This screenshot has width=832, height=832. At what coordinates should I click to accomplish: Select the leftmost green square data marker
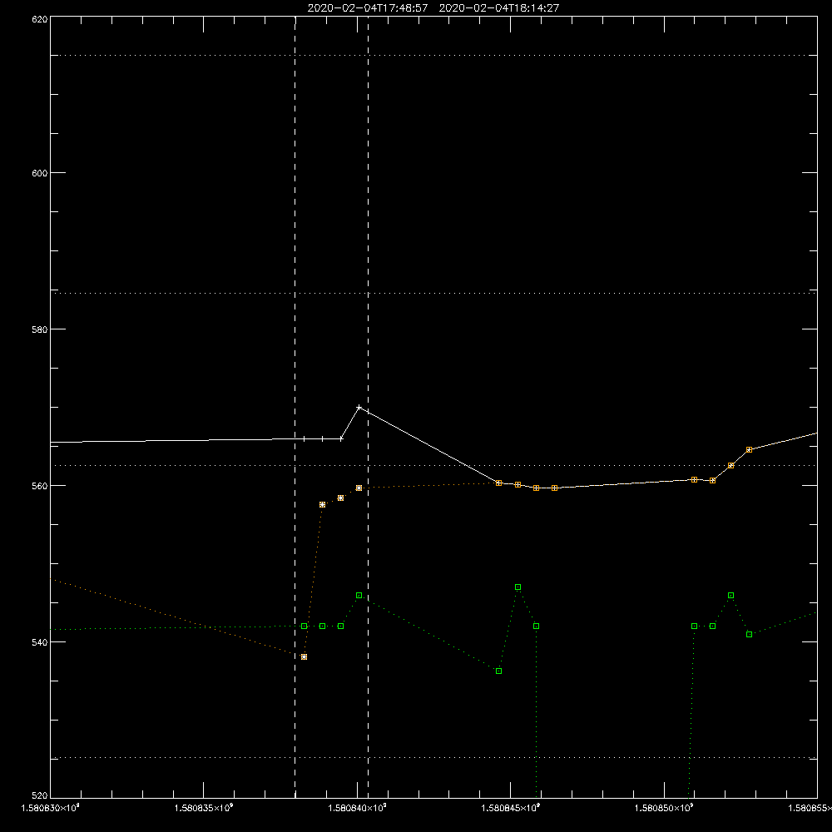point(304,626)
